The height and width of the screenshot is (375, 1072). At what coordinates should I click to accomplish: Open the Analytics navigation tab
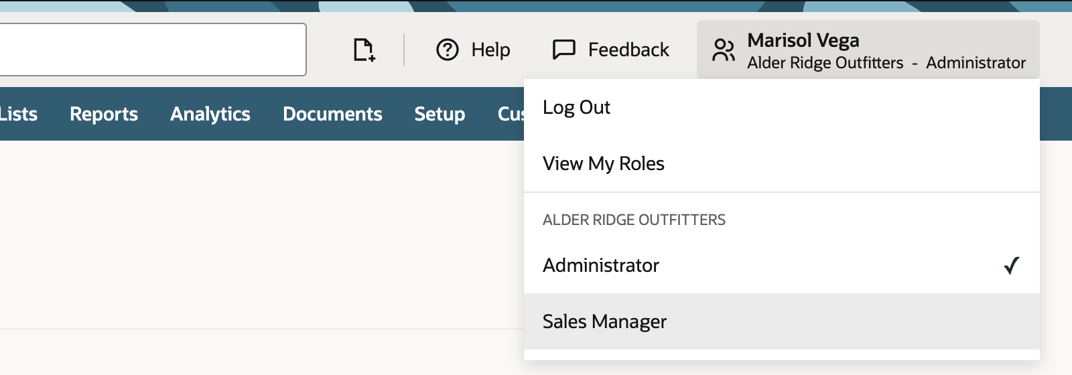[210, 114]
